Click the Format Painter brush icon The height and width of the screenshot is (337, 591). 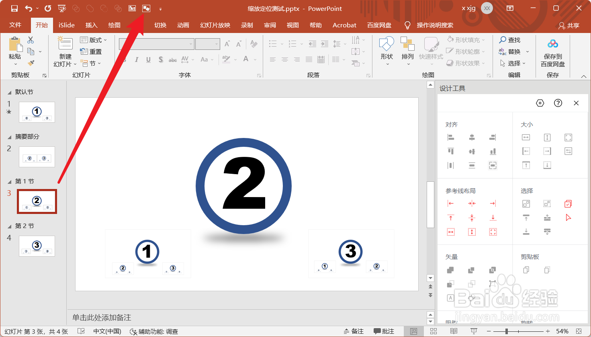coord(31,63)
